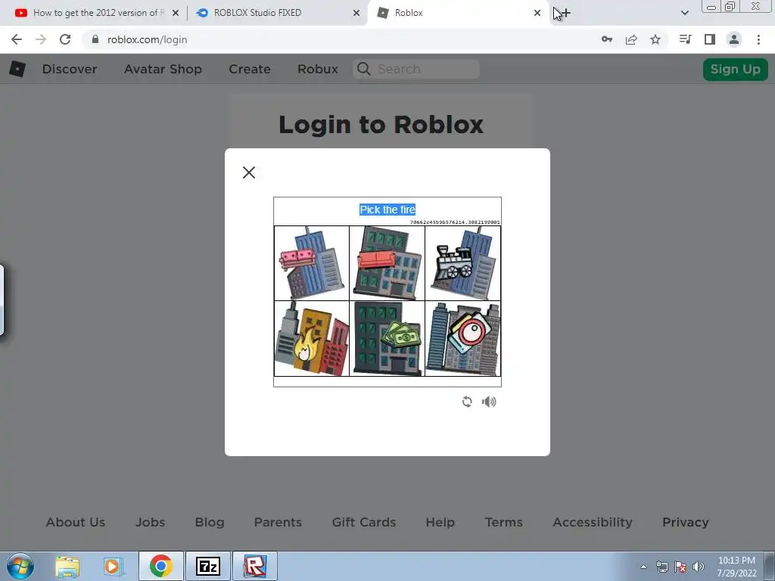
Task: Pick the red sofa on building image
Action: (x=387, y=263)
